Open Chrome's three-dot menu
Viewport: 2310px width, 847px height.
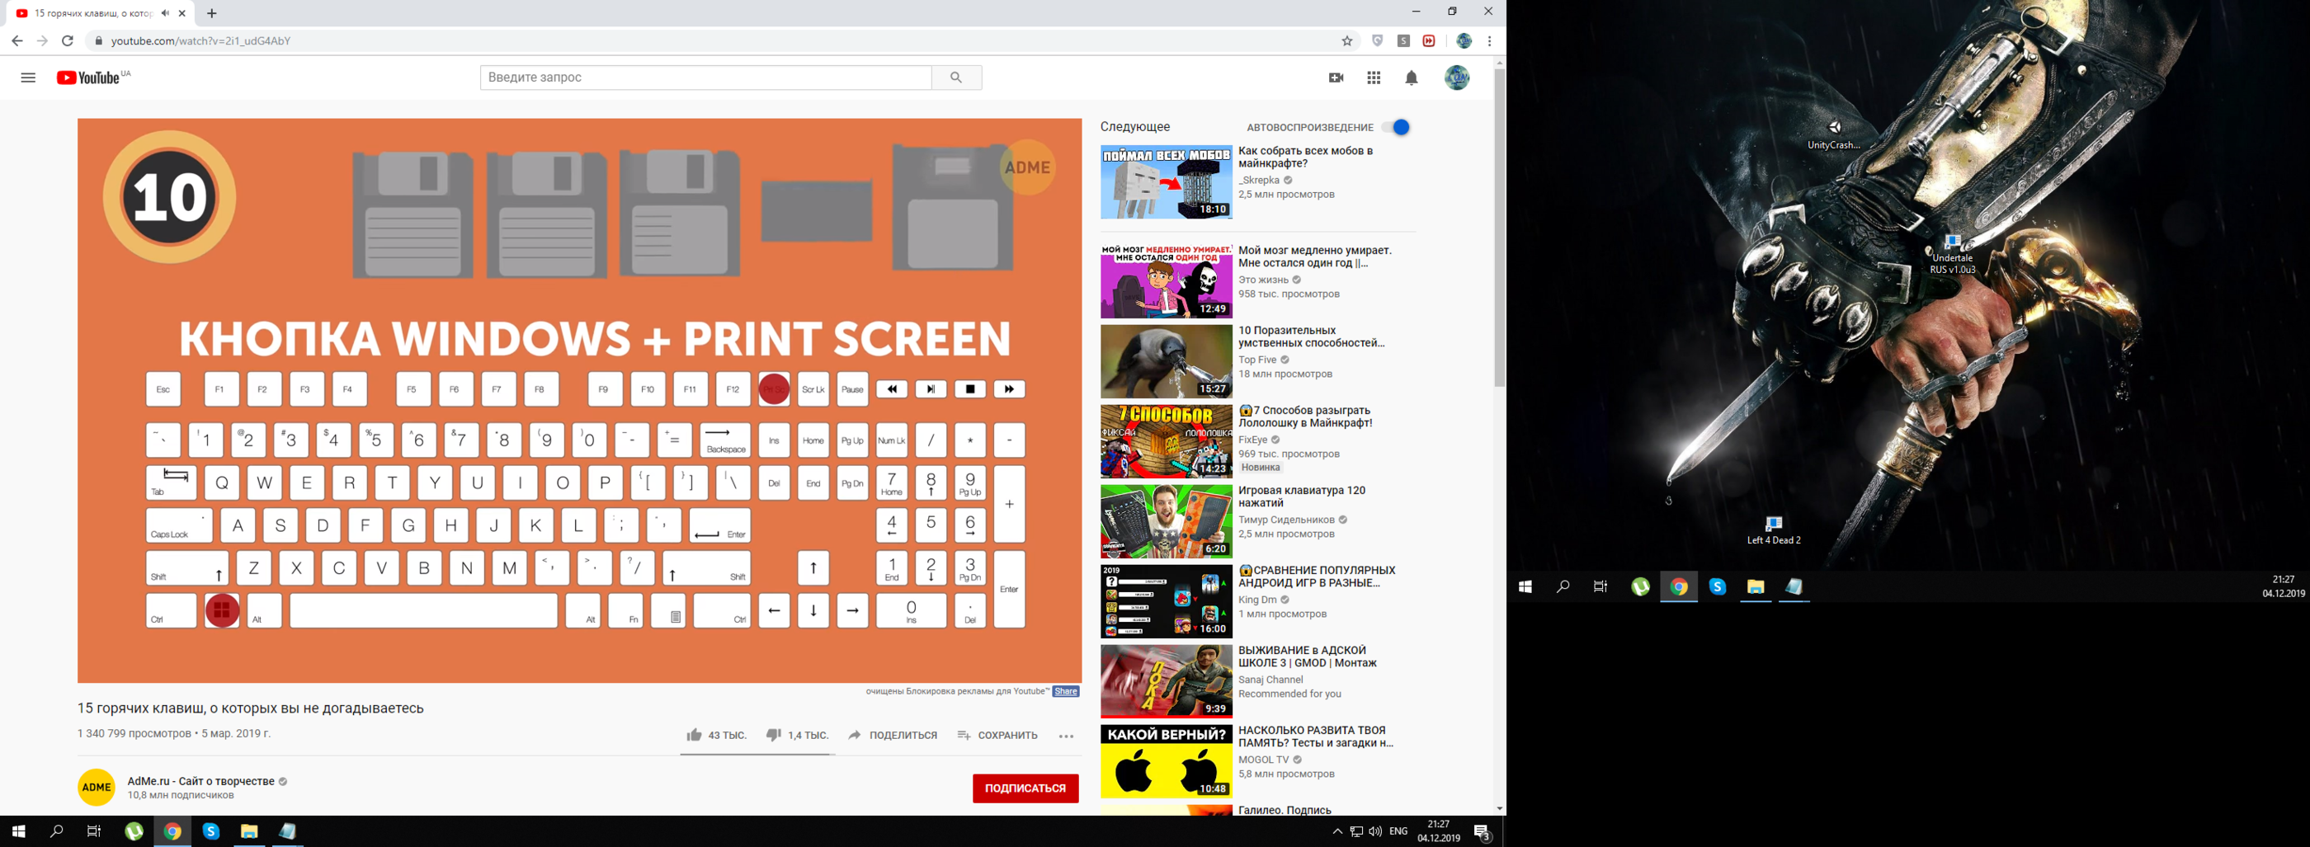[x=1489, y=41]
